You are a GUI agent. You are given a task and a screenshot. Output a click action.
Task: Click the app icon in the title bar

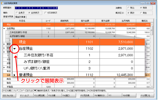tap(2, 3)
